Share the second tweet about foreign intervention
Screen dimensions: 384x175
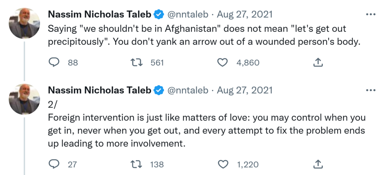(318, 164)
